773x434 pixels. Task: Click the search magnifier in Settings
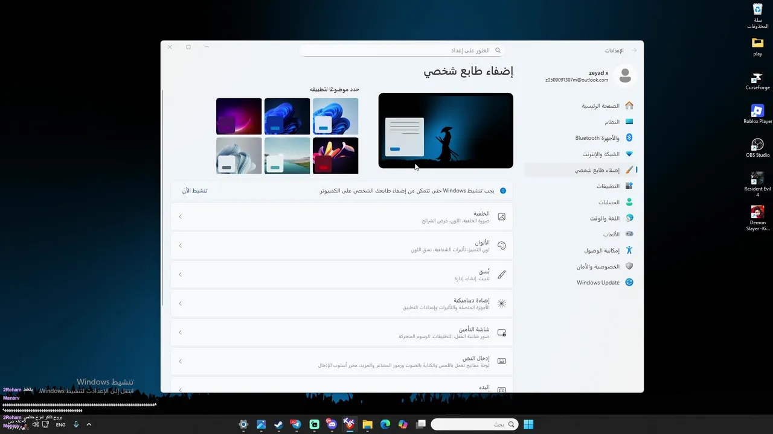(x=498, y=51)
